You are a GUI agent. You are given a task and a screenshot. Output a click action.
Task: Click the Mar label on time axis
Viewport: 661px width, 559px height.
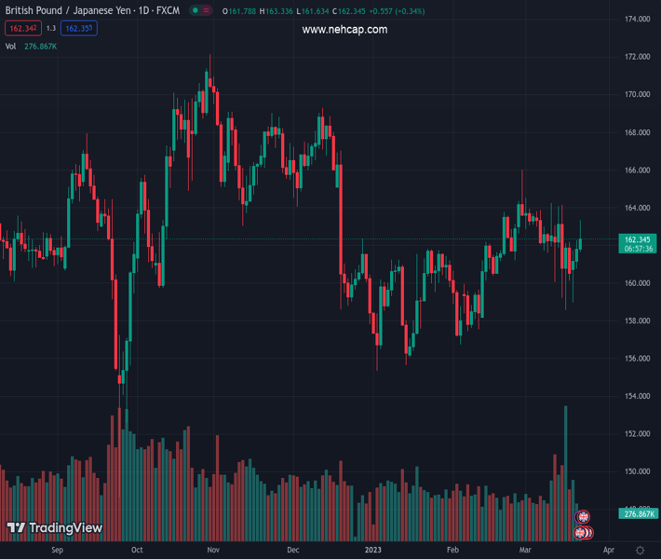point(524,551)
